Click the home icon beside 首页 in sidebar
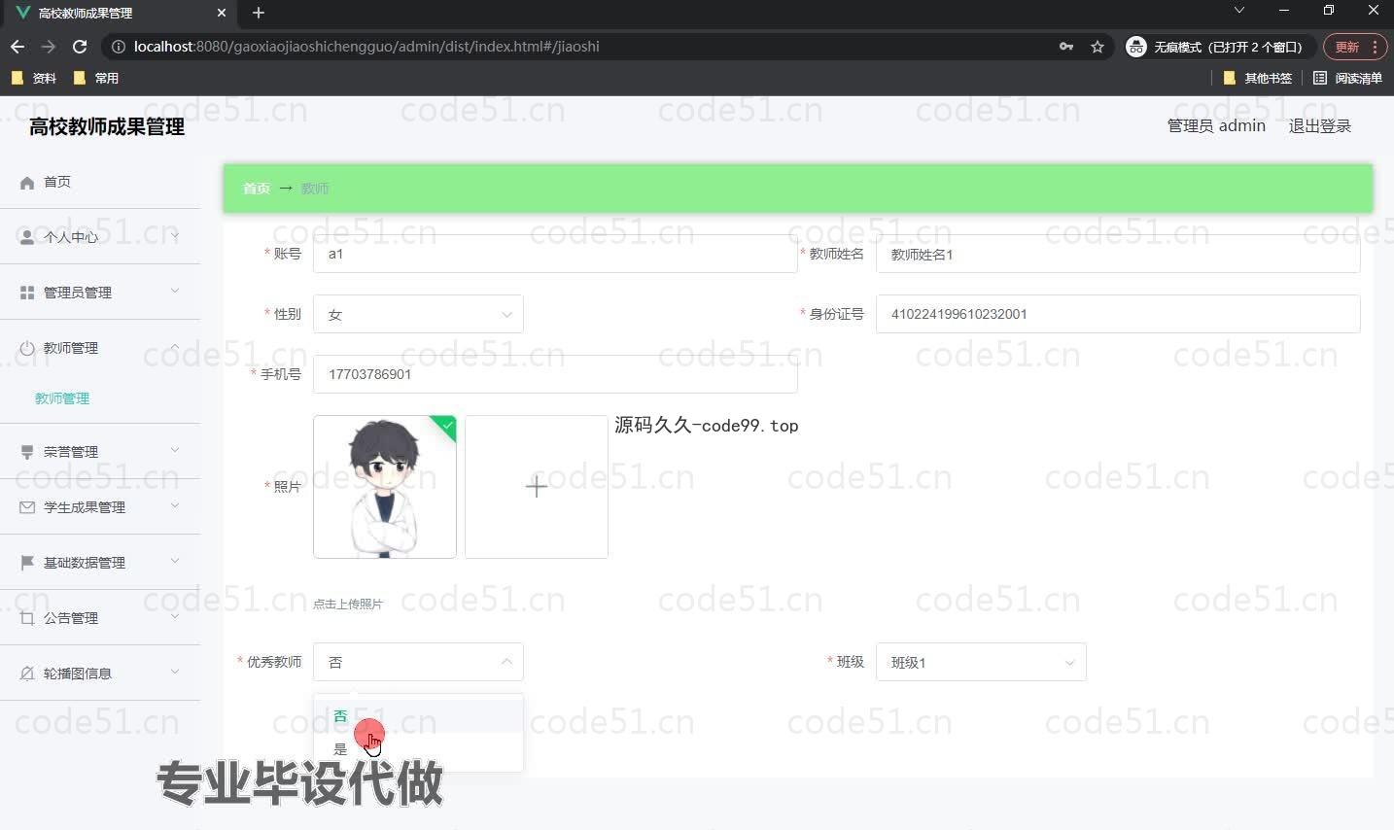Viewport: 1394px width, 830px height. coord(27,183)
